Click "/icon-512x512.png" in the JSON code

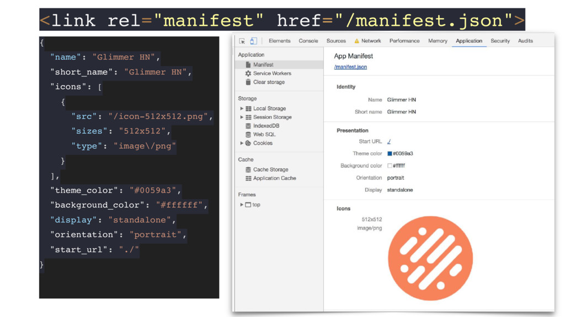158,117
